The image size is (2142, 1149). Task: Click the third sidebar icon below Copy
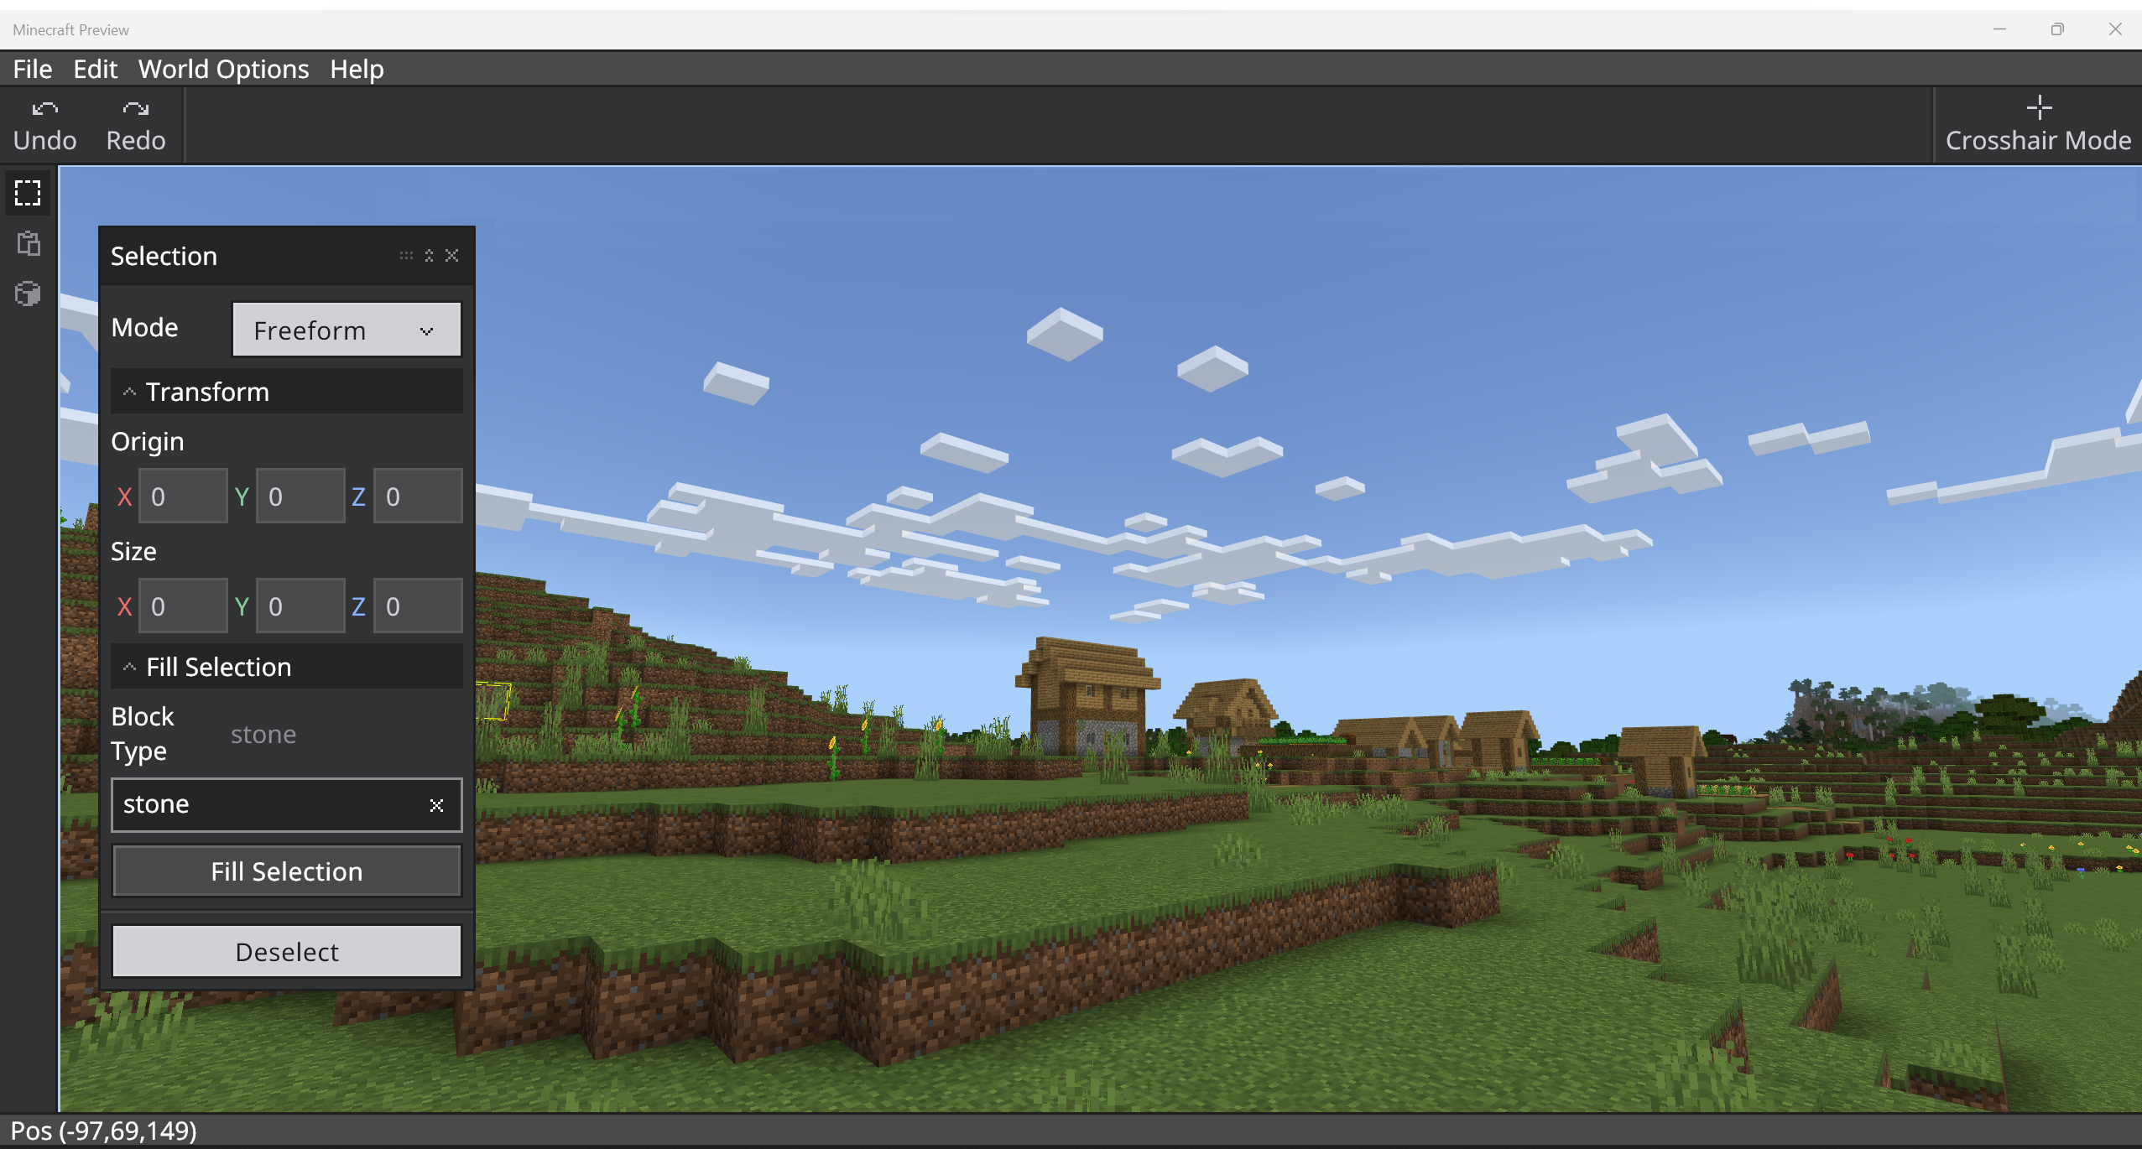(x=27, y=294)
